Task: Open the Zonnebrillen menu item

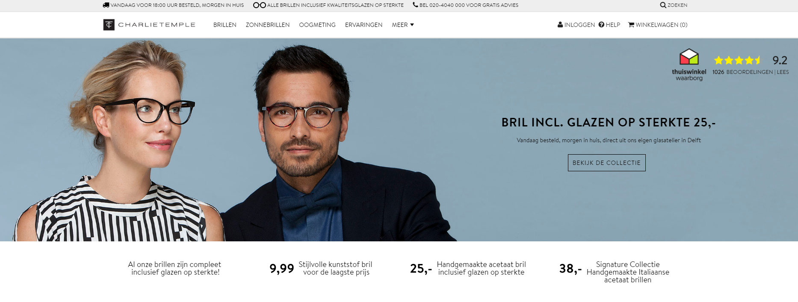Action: [x=268, y=25]
